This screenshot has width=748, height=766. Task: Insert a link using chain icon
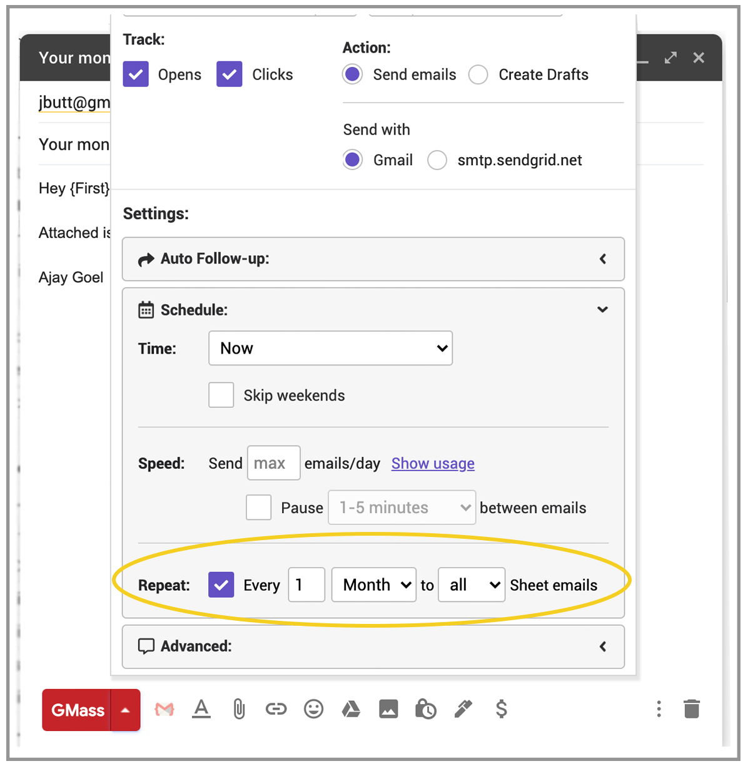click(276, 709)
